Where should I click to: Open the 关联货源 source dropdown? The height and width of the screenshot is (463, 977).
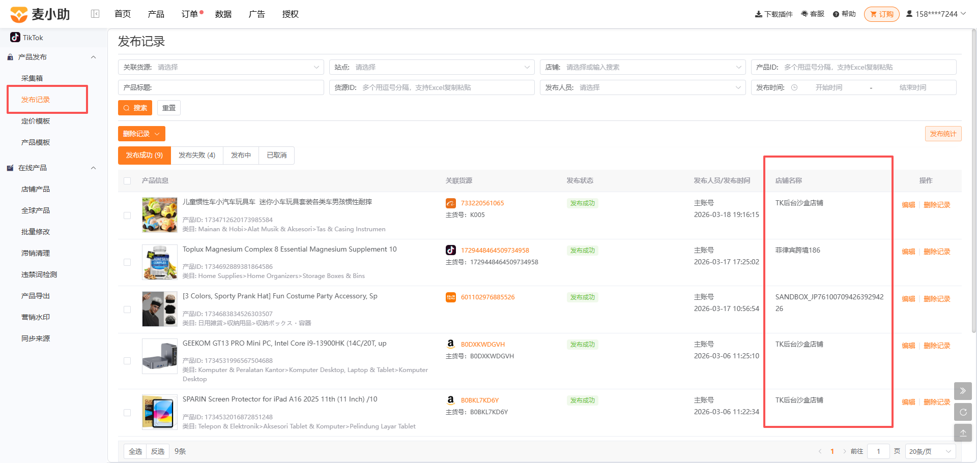tap(221, 67)
